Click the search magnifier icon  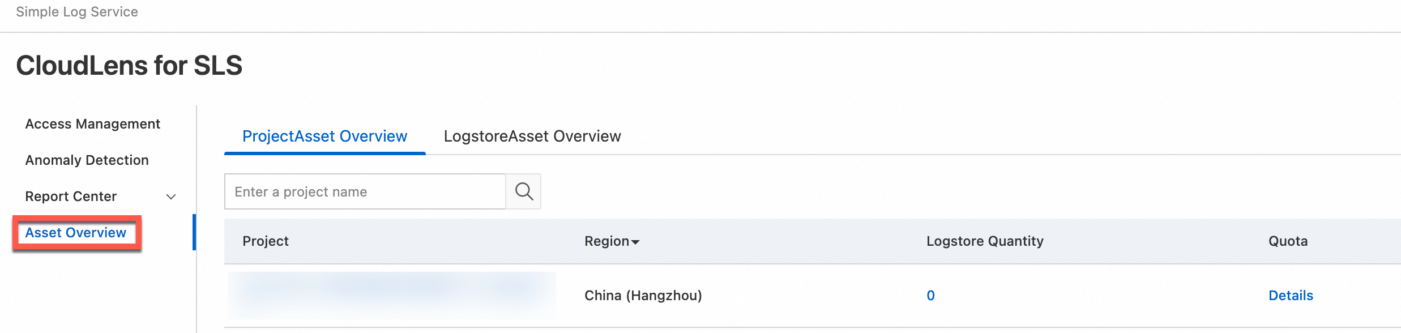click(x=524, y=191)
